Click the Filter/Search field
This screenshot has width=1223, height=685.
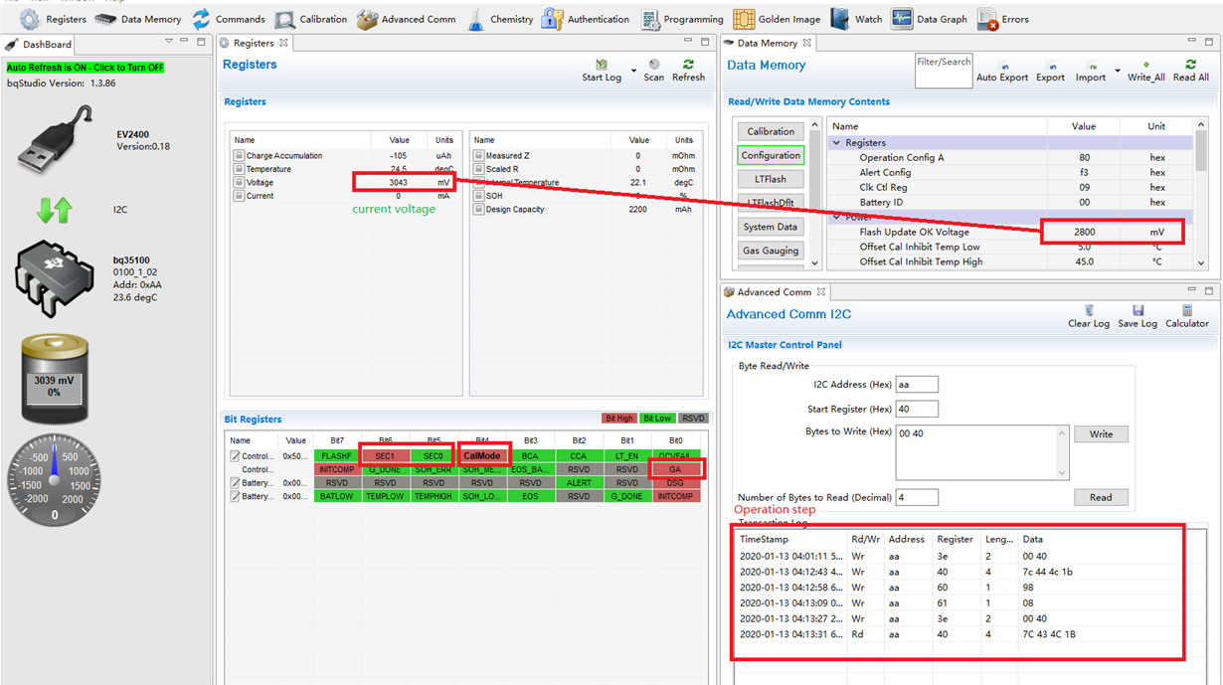944,71
